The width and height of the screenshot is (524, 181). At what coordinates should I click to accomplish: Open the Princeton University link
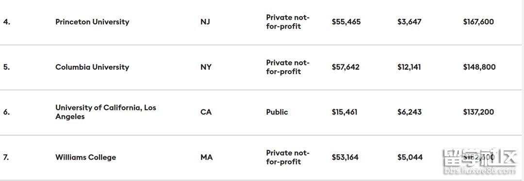[x=92, y=22]
